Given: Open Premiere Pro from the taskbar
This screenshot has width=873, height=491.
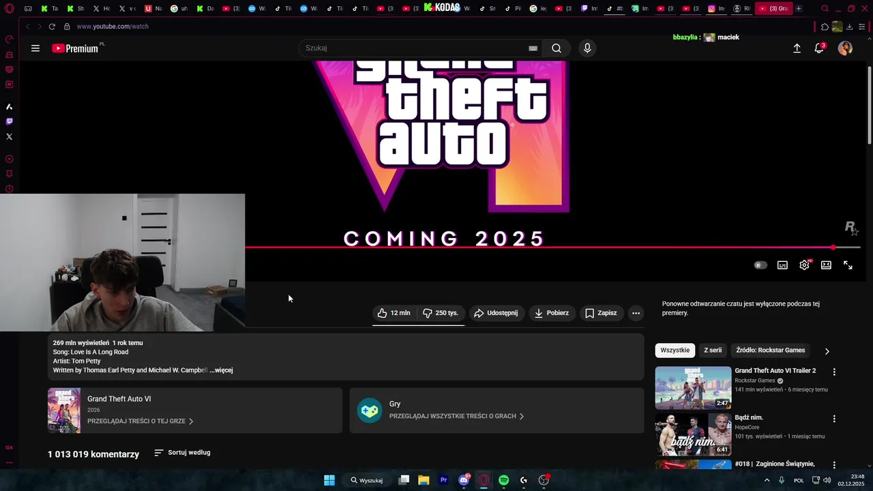Looking at the screenshot, I should point(443,480).
